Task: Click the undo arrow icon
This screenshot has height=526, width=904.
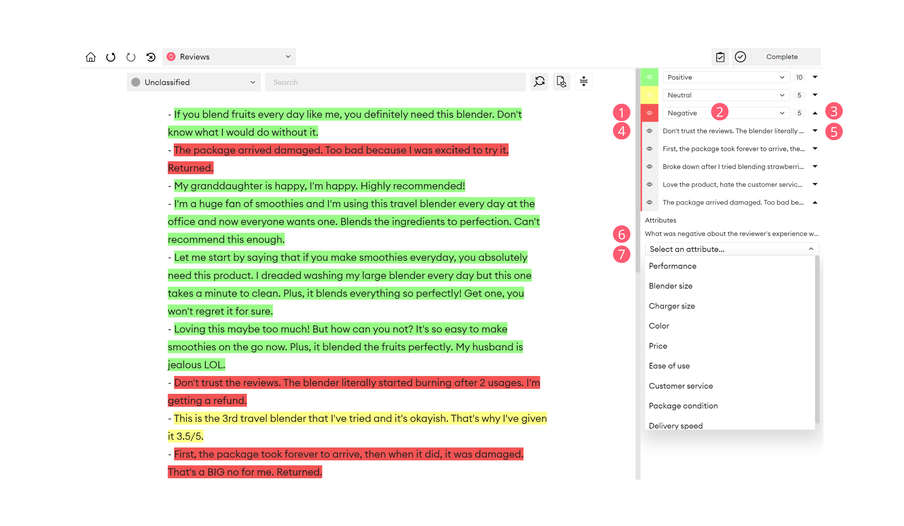Action: pos(111,57)
